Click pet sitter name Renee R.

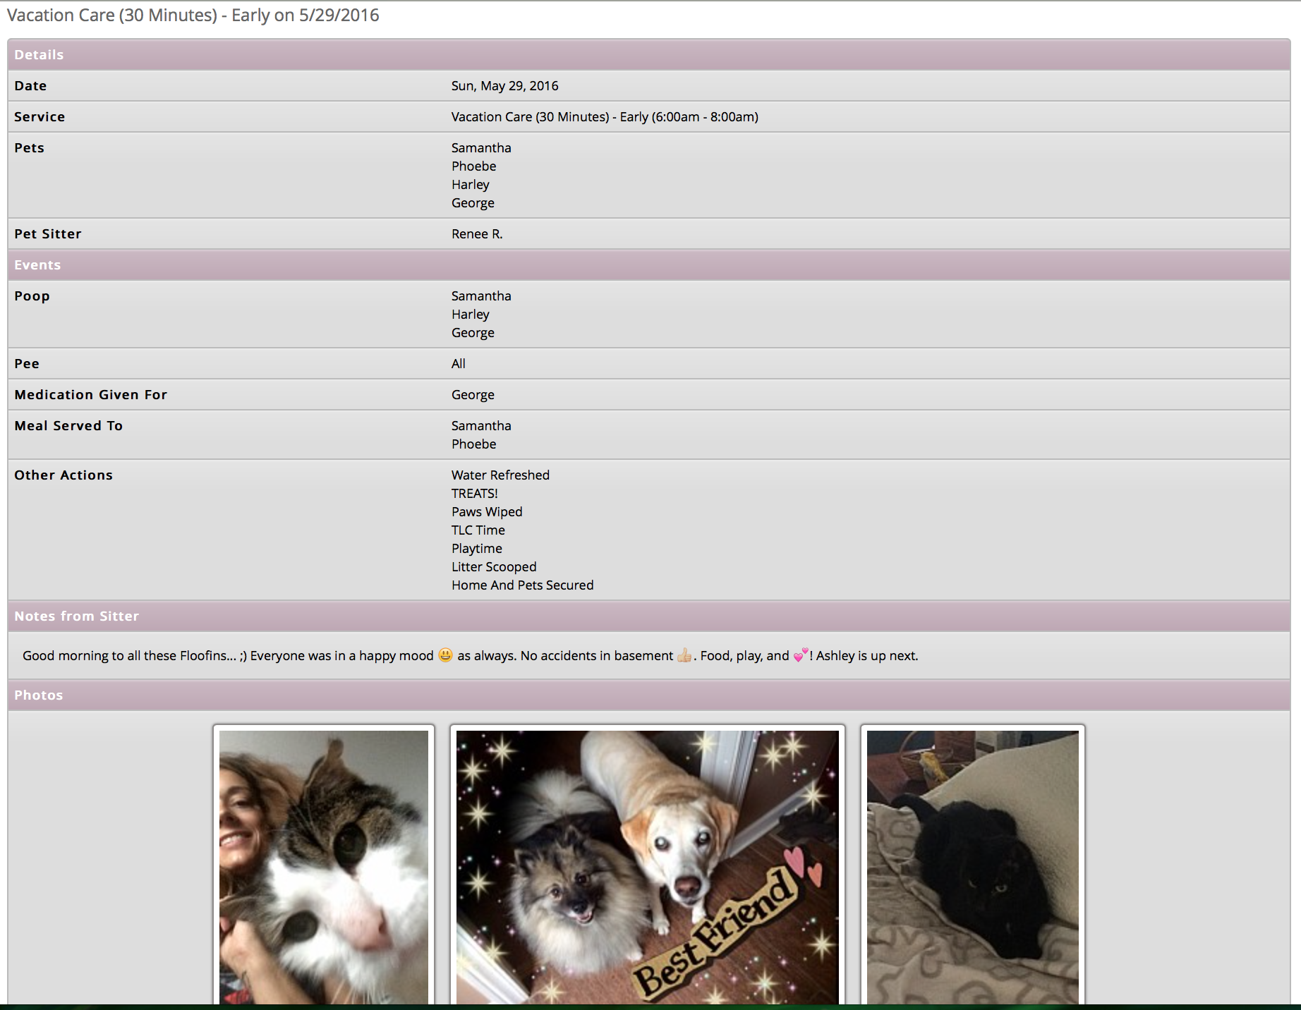click(477, 233)
